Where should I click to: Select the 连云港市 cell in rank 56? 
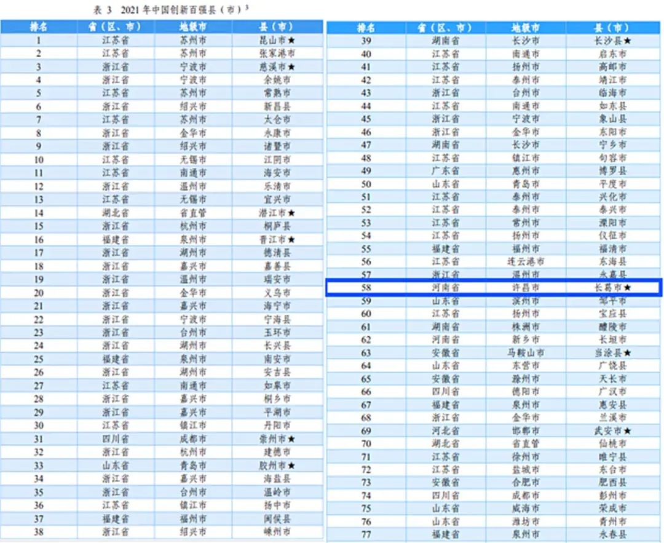point(526,262)
